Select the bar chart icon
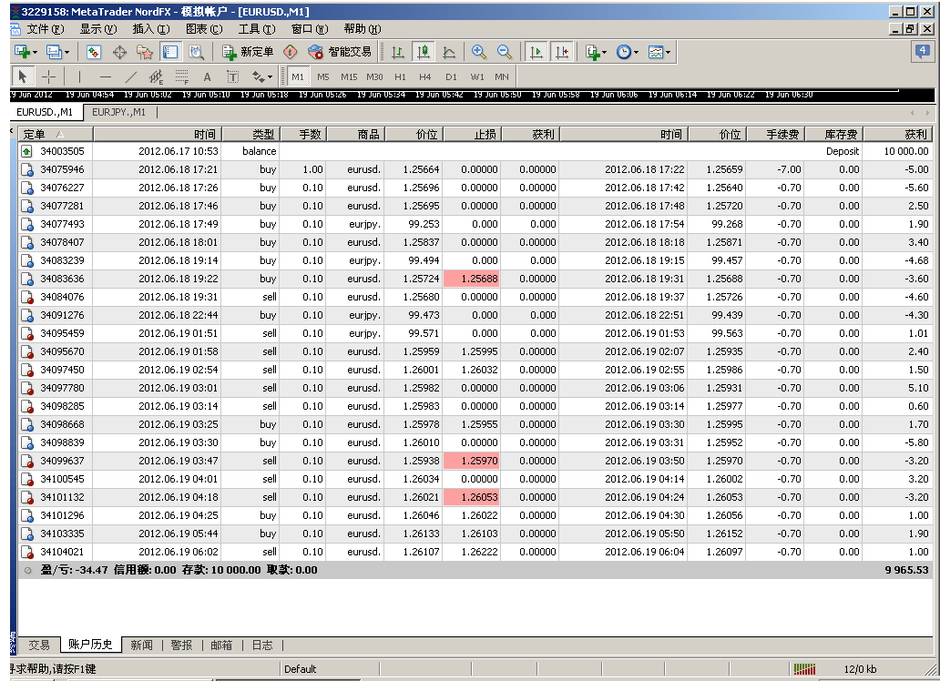 pyautogui.click(x=398, y=52)
